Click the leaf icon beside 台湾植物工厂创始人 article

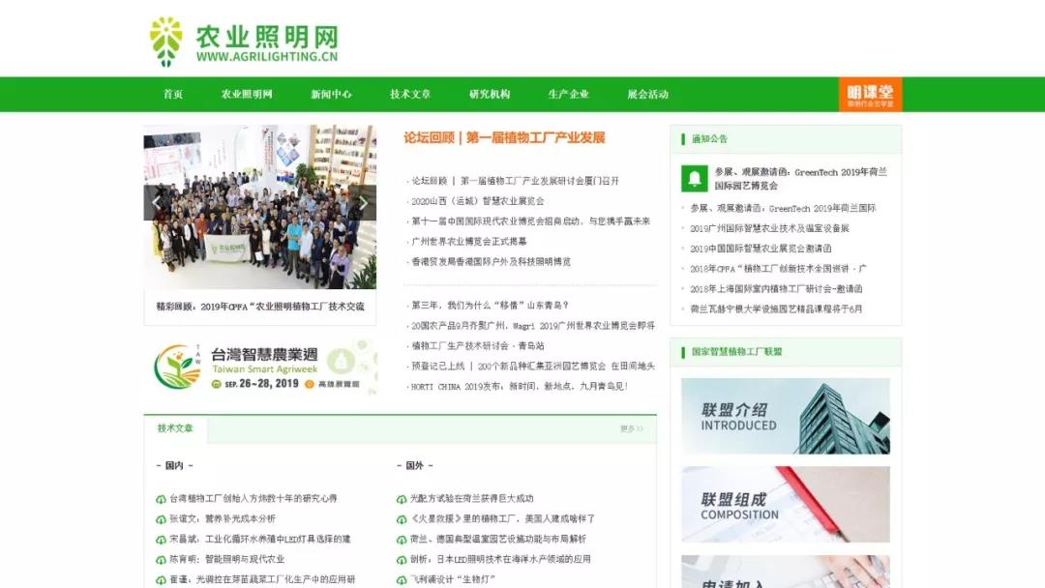(x=161, y=499)
